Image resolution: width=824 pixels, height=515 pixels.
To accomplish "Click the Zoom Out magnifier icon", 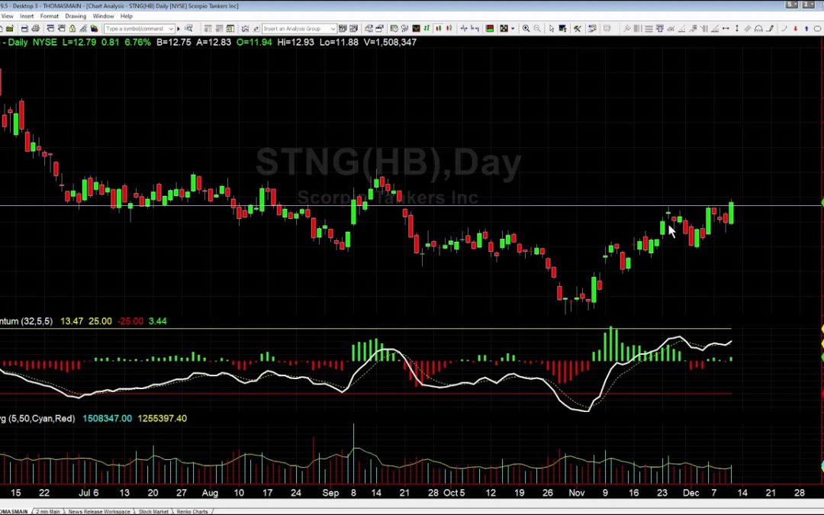I will pyautogui.click(x=537, y=29).
